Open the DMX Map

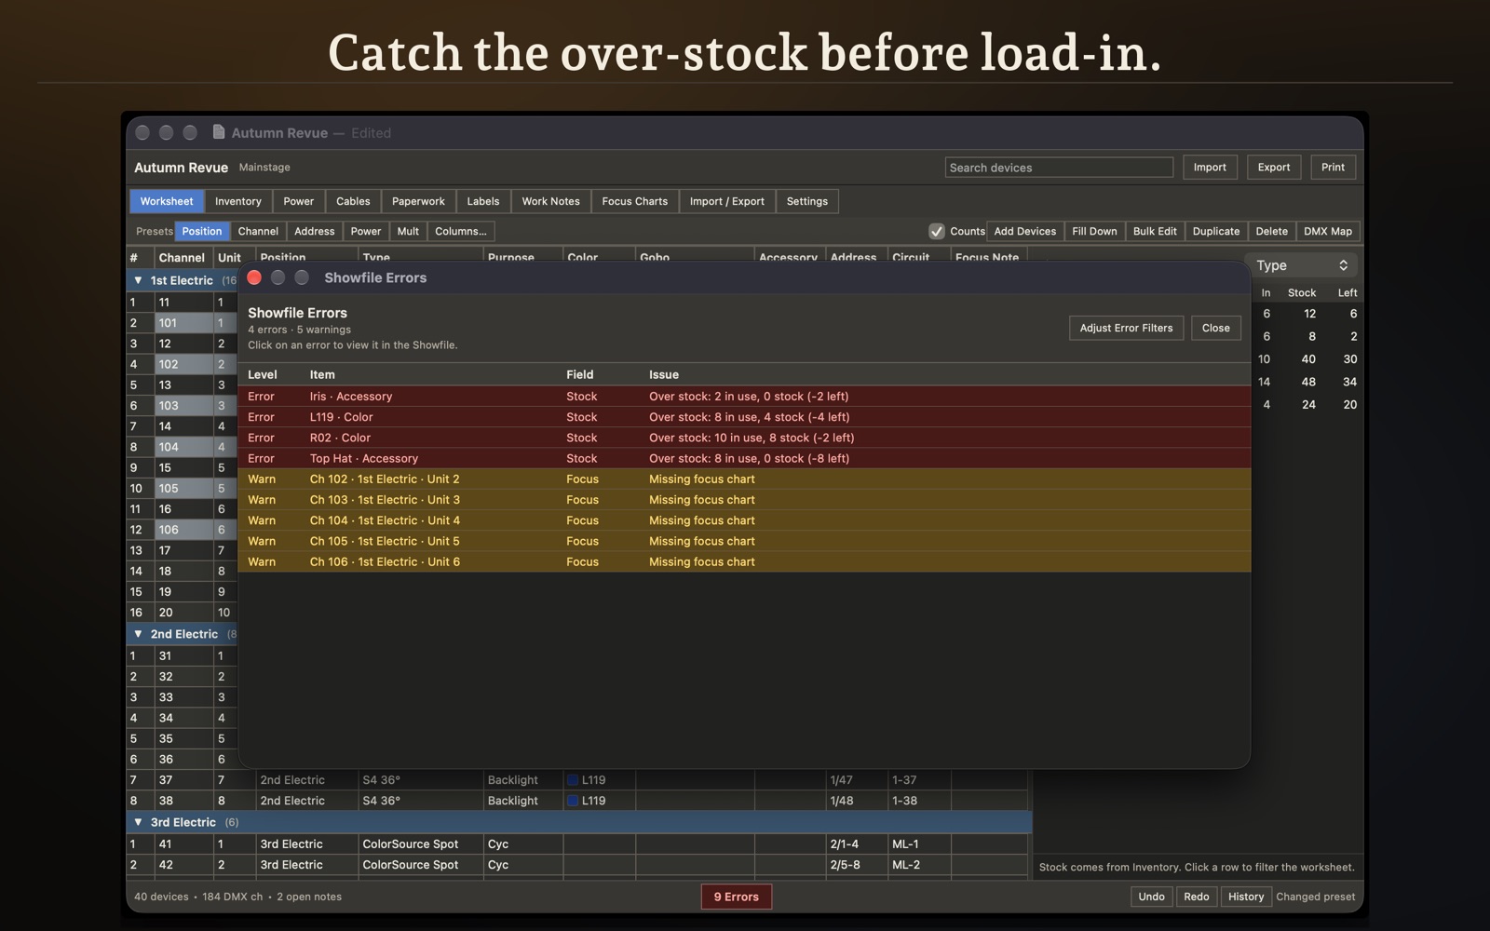[1328, 231]
